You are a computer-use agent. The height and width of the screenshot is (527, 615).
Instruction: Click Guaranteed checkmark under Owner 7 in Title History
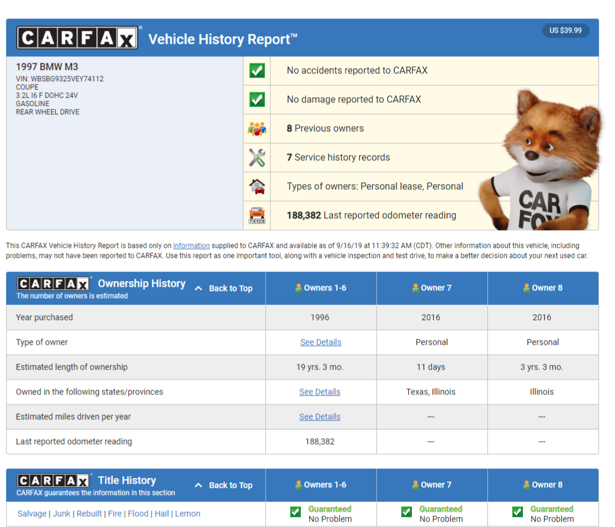[x=406, y=512]
